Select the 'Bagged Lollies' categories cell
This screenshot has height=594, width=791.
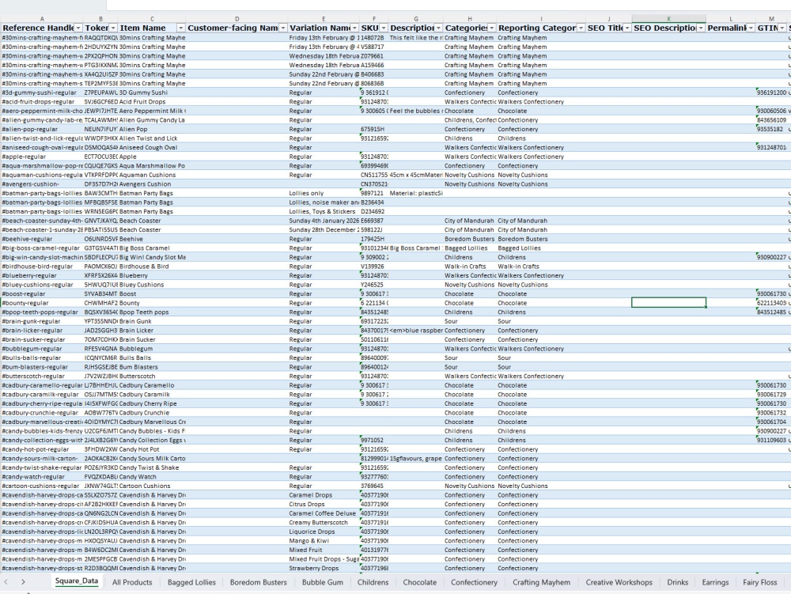click(x=470, y=248)
